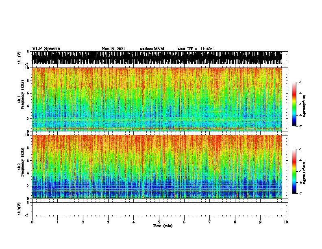Click ch.1 frequency tick label "4"
Screen dimensions: 322x249
click(x=28, y=106)
